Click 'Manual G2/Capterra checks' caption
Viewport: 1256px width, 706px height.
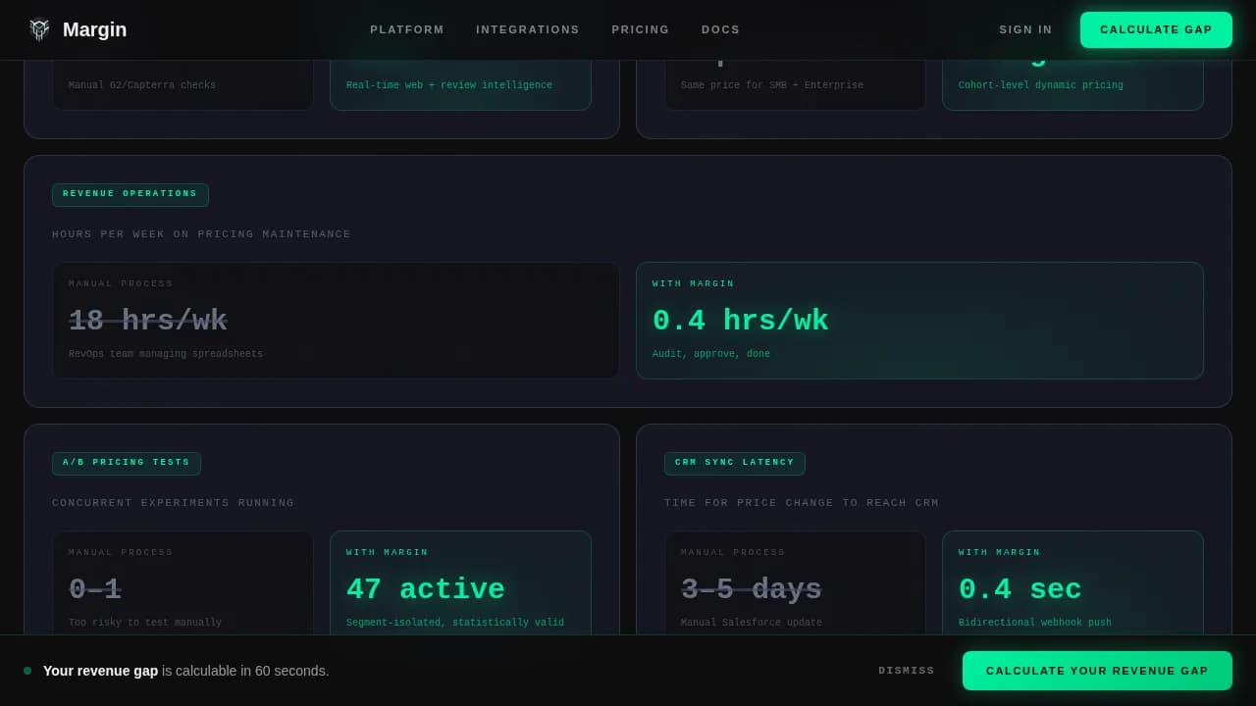(x=142, y=85)
